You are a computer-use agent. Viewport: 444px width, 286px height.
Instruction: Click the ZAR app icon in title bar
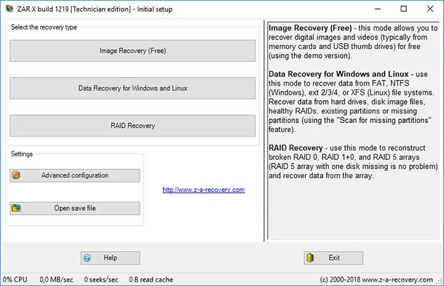9,8
